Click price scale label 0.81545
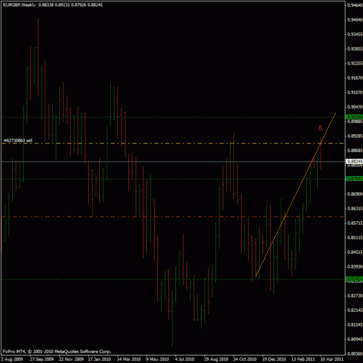 pos(355,325)
